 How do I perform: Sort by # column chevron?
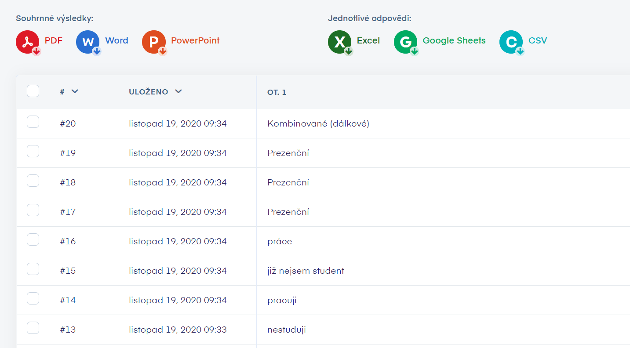tap(75, 91)
